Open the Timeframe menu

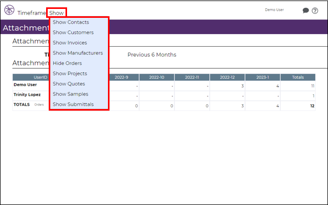point(31,13)
